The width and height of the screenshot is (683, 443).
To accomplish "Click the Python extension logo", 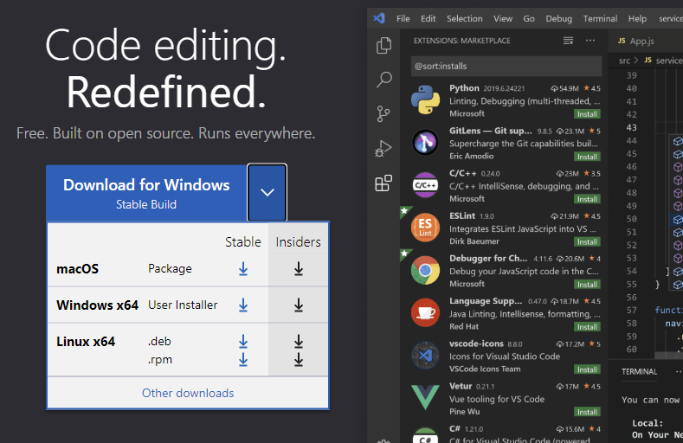I will pyautogui.click(x=425, y=100).
